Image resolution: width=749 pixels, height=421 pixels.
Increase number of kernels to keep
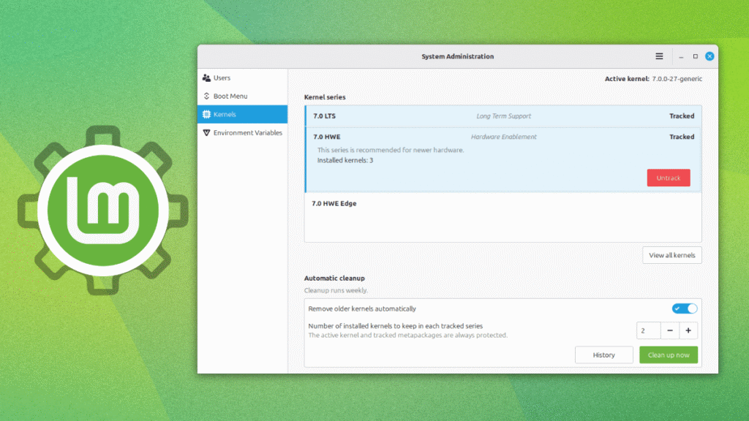click(x=688, y=330)
